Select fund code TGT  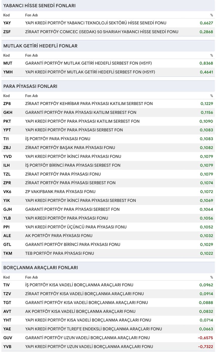click(7, 302)
